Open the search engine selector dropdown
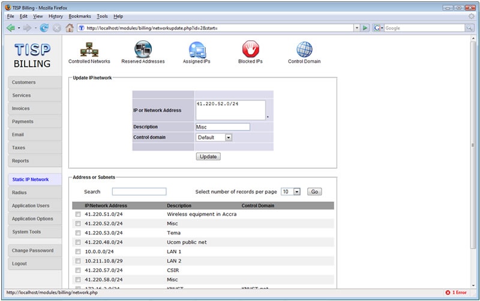 tap(379, 28)
